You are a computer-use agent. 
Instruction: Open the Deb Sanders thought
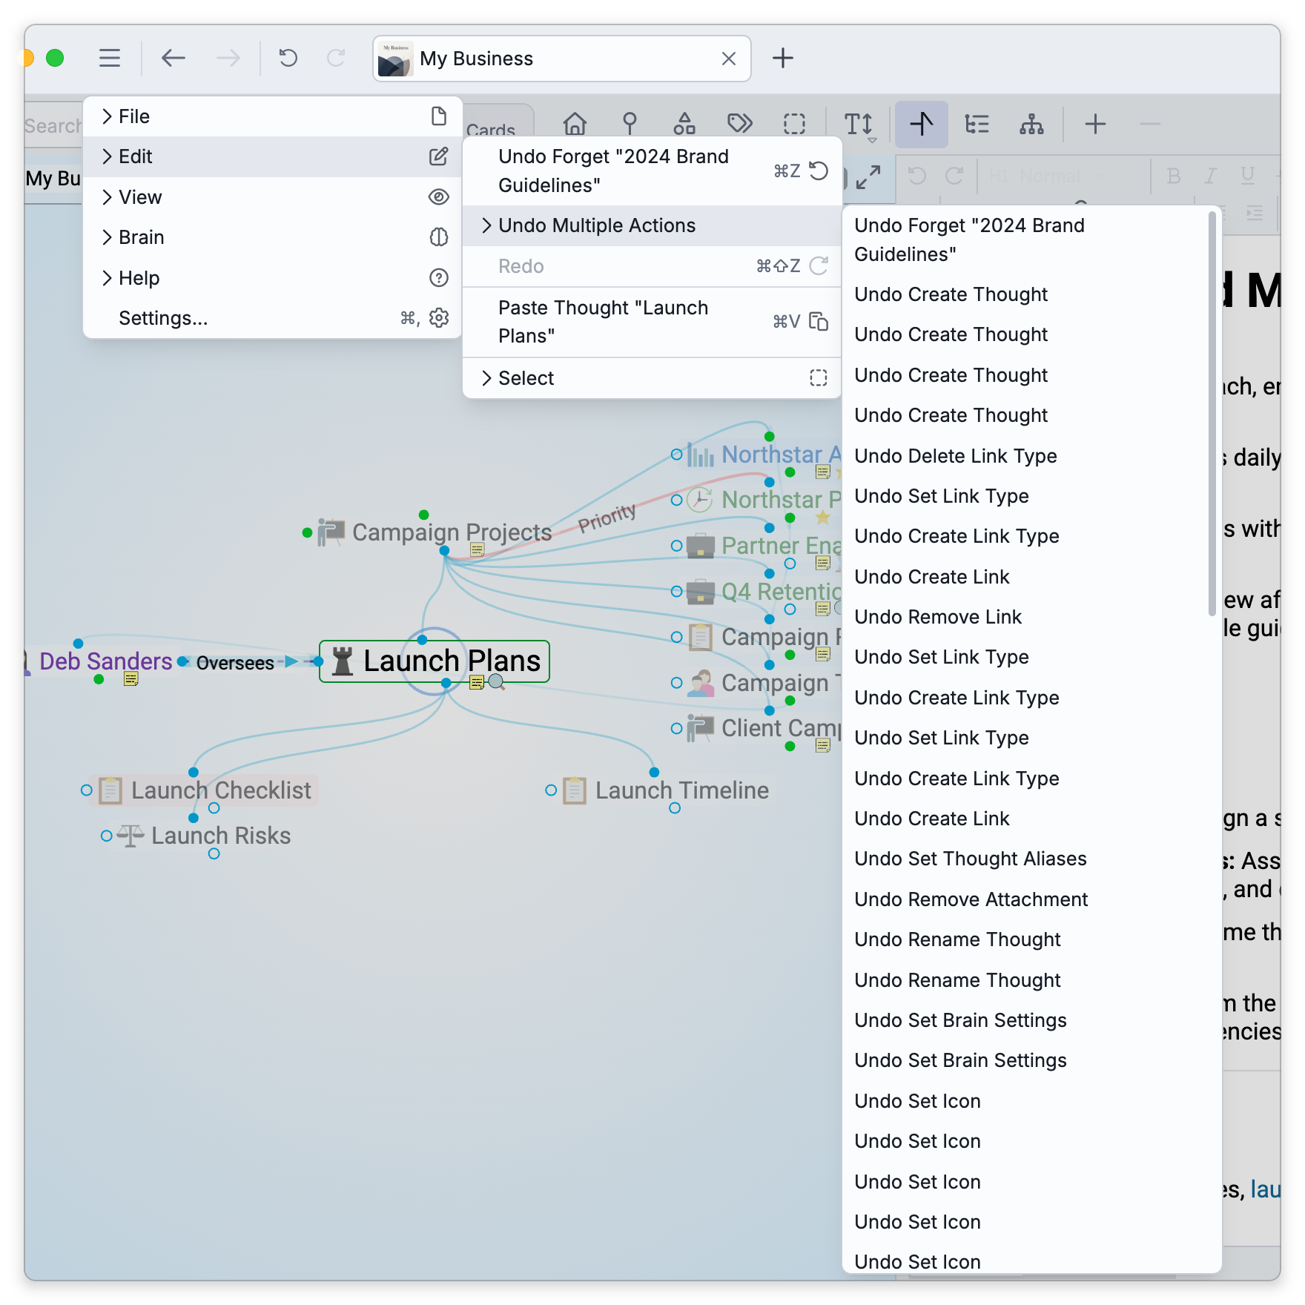tap(105, 661)
